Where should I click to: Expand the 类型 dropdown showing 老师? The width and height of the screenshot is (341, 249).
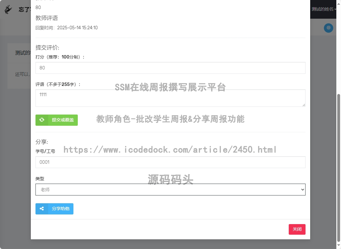pos(170,190)
